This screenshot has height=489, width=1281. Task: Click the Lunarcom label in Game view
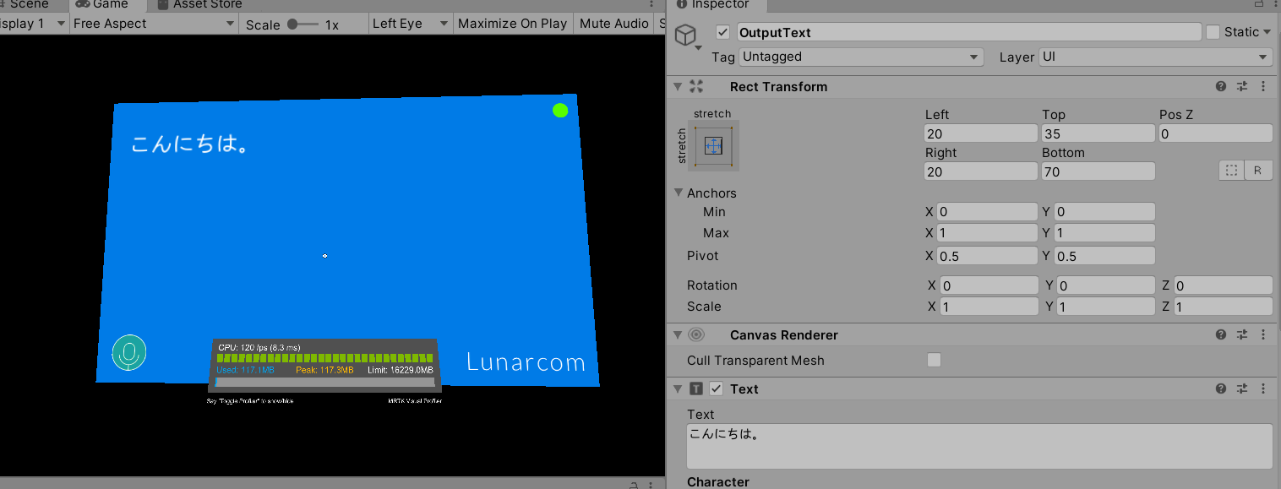coord(526,362)
